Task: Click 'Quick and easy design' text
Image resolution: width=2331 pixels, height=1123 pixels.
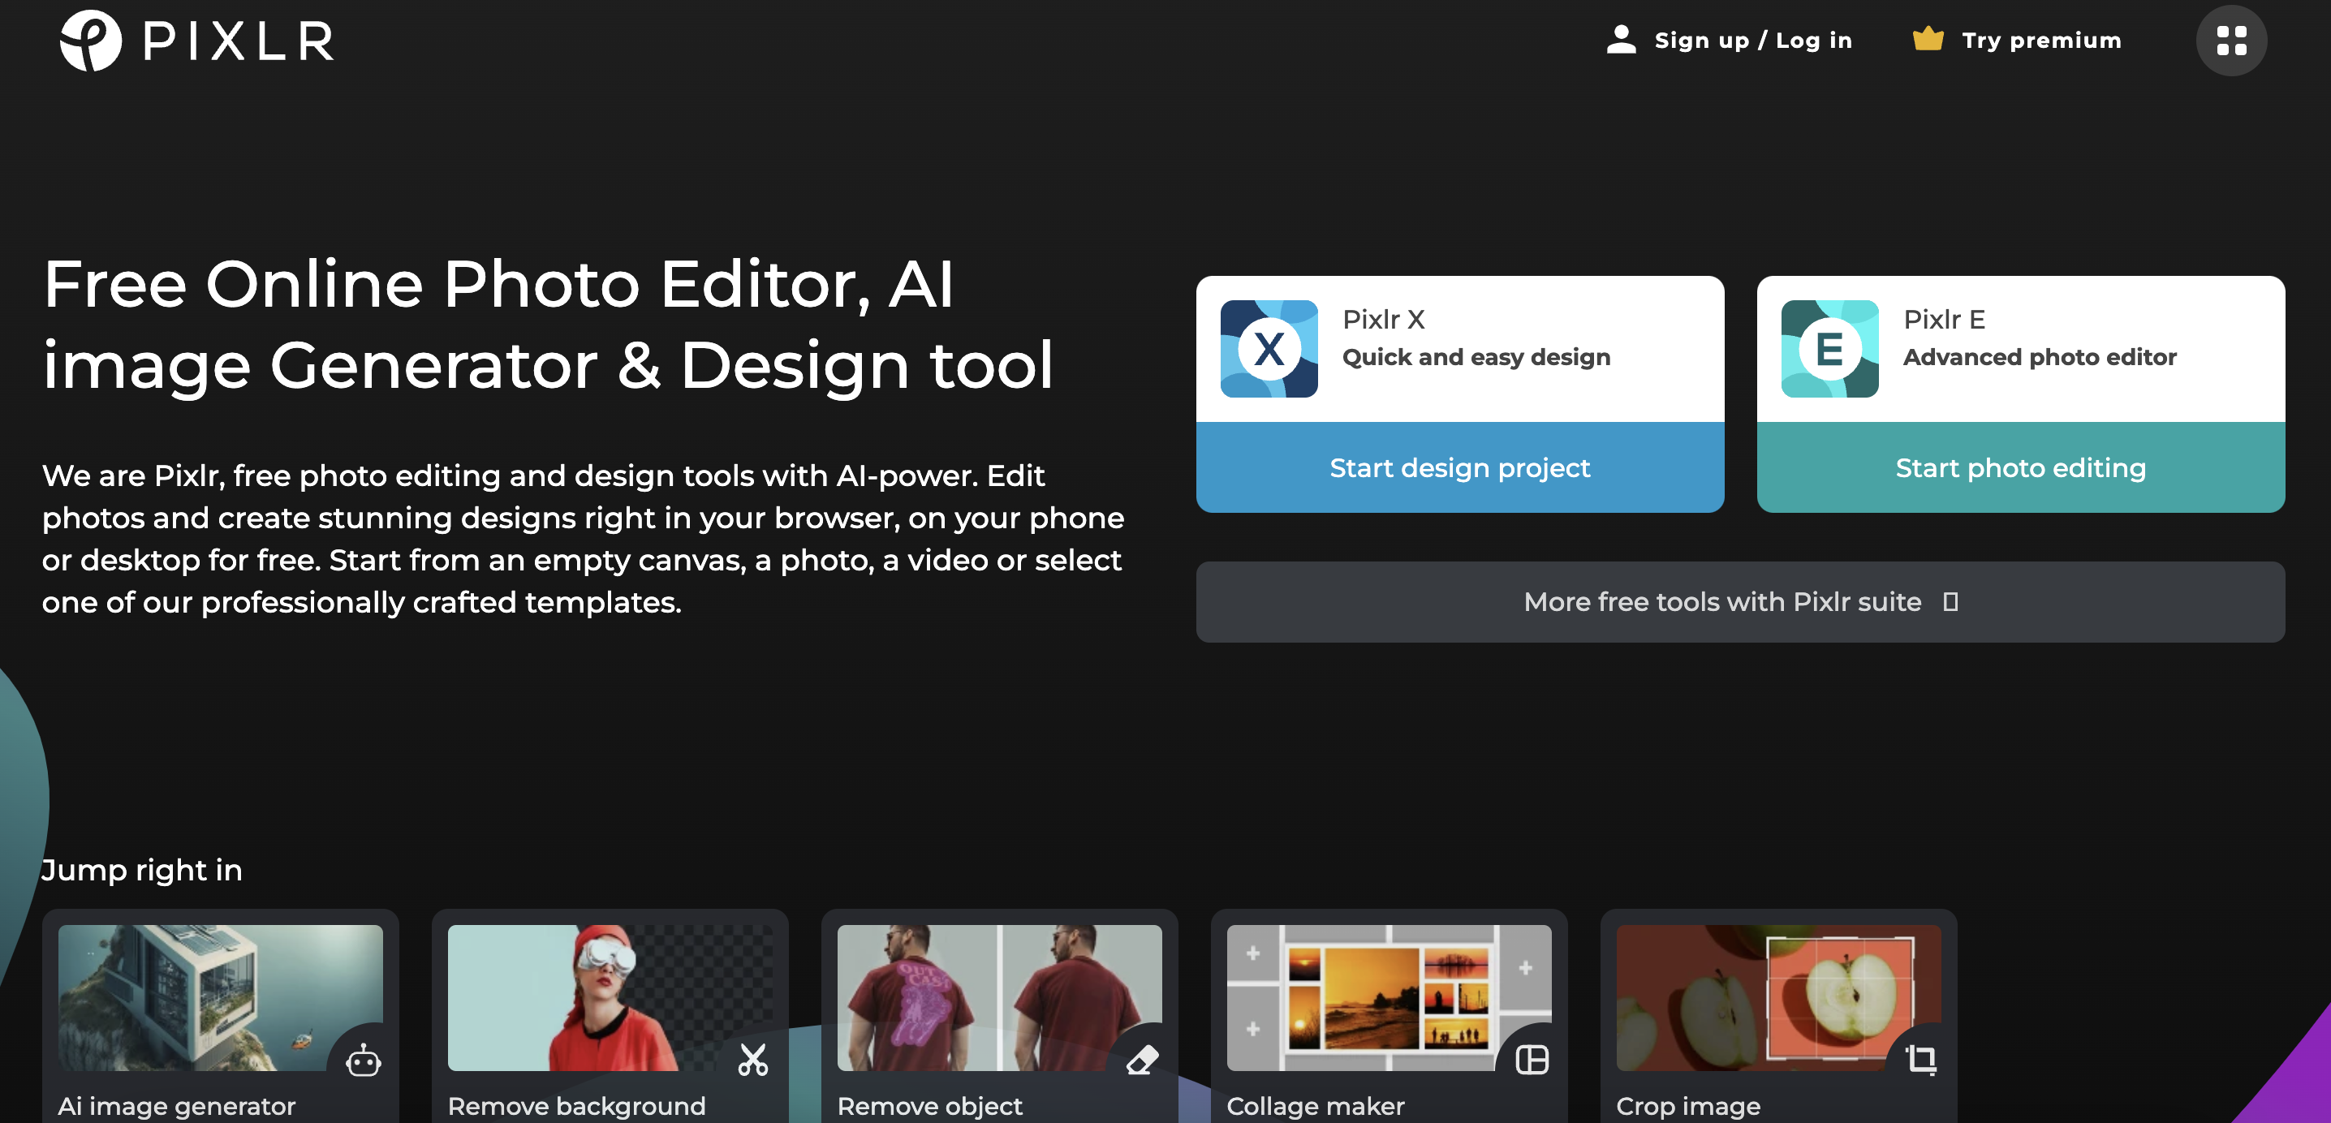Action: pos(1476,358)
